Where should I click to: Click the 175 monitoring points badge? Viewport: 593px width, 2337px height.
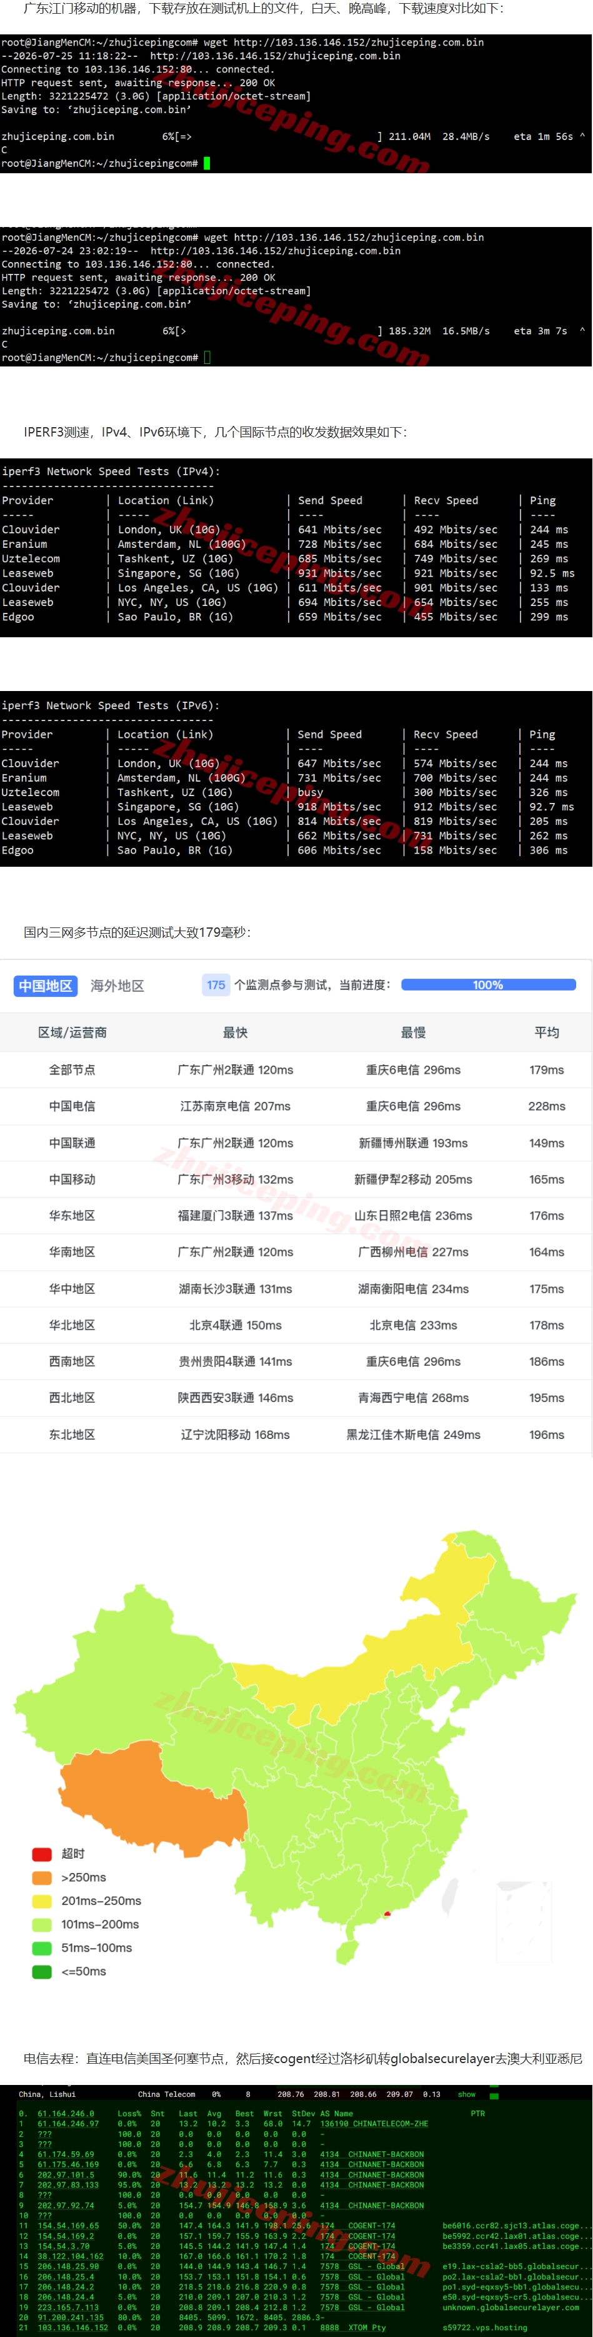coord(216,984)
